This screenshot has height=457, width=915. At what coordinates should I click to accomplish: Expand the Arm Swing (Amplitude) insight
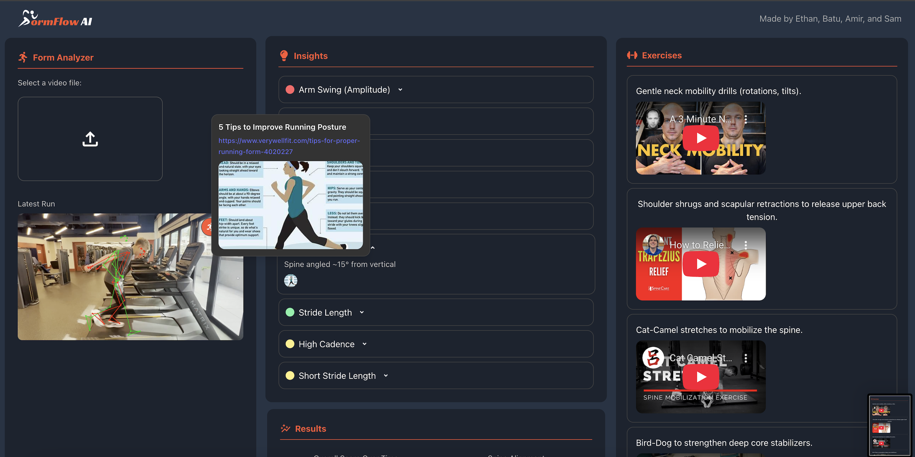[x=400, y=90]
